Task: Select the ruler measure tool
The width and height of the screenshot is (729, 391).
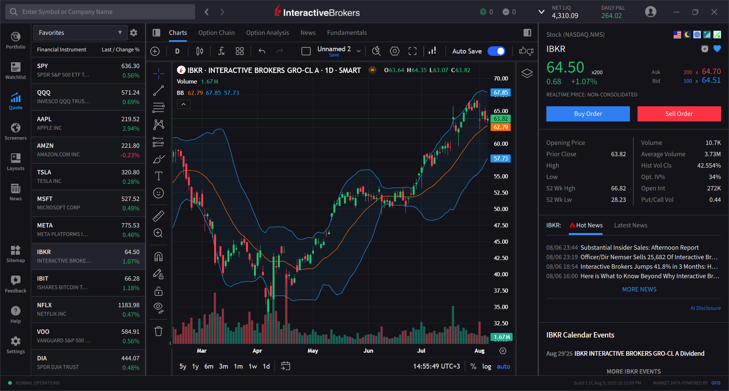Action: [159, 216]
